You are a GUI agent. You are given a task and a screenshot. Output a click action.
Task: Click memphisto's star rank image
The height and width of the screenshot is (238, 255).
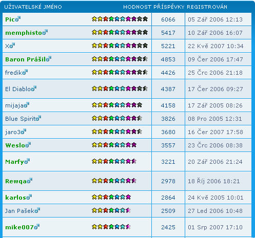(x=120, y=32)
